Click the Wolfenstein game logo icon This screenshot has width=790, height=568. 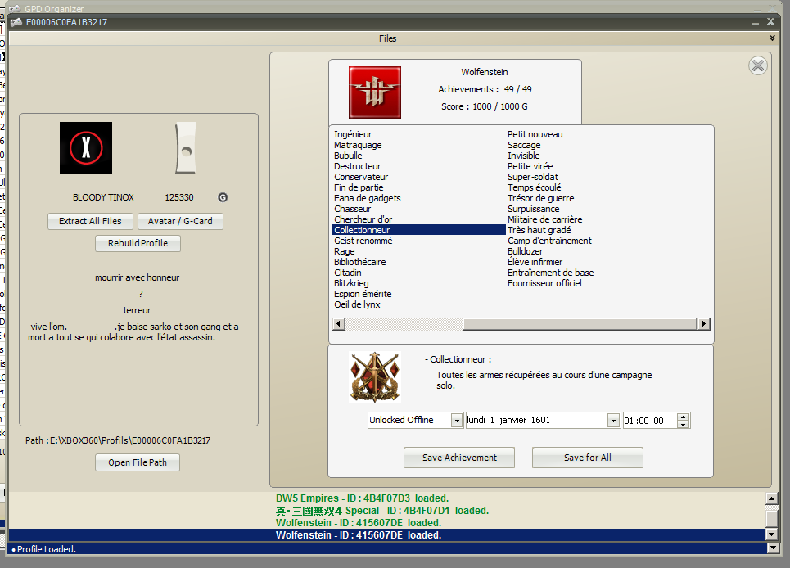(x=375, y=92)
